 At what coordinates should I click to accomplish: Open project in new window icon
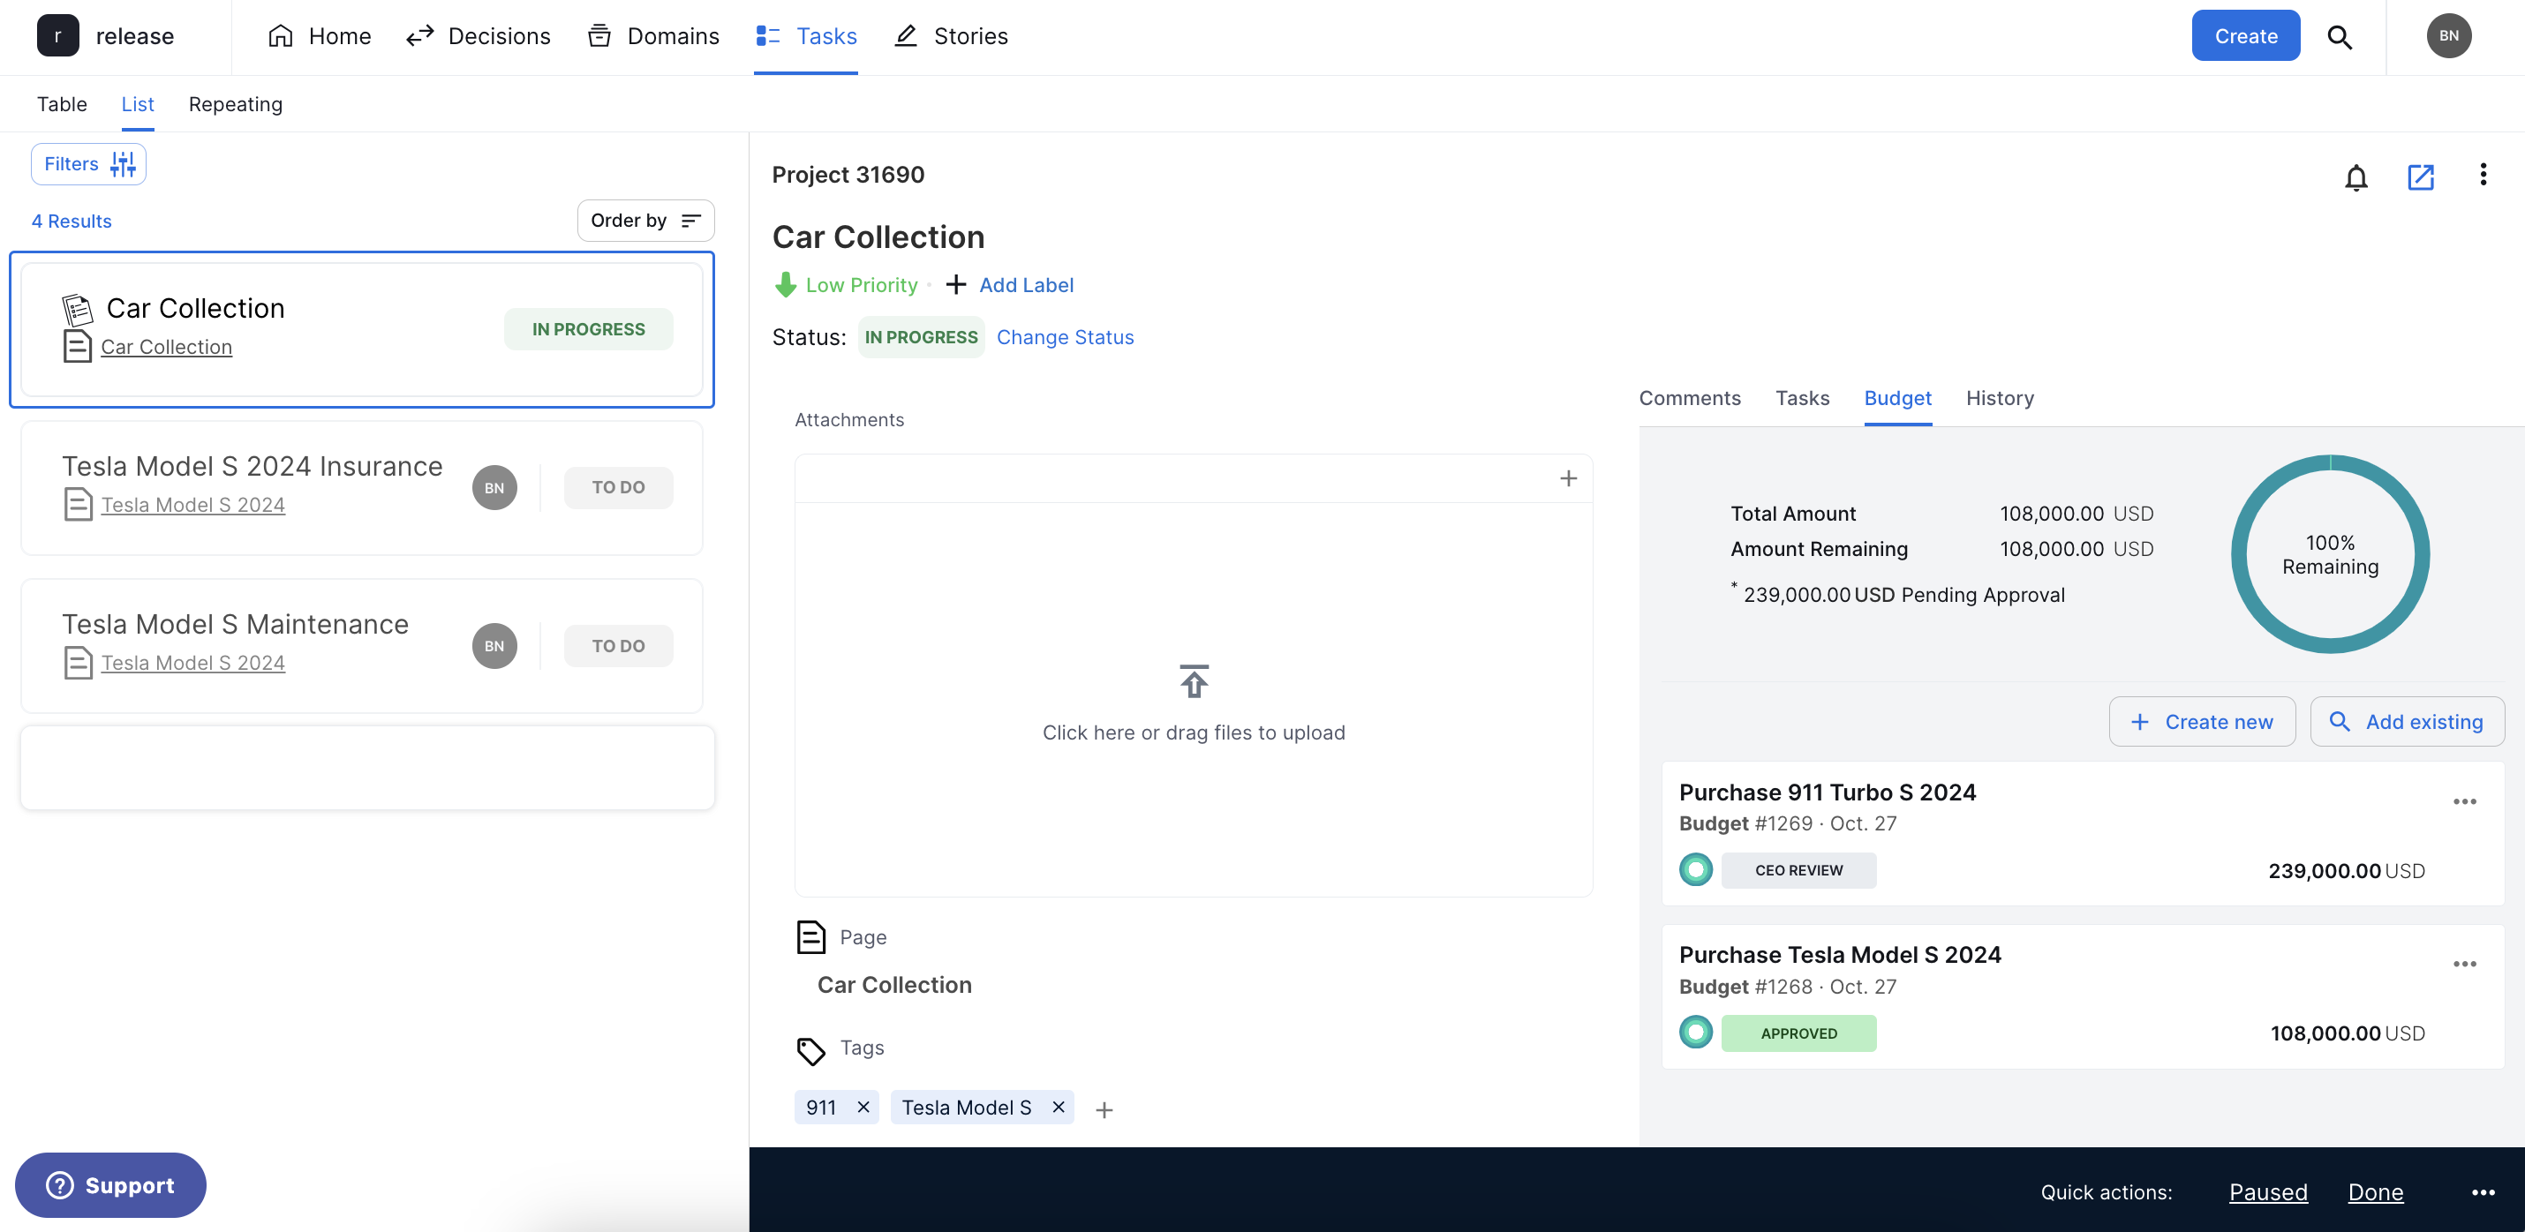[2420, 177]
